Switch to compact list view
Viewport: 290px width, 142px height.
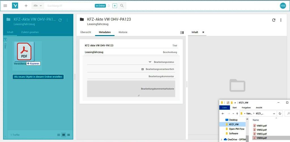pyautogui.click(x=59, y=135)
